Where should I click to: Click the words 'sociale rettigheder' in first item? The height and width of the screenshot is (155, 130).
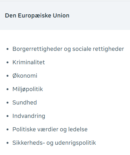pos(98,49)
